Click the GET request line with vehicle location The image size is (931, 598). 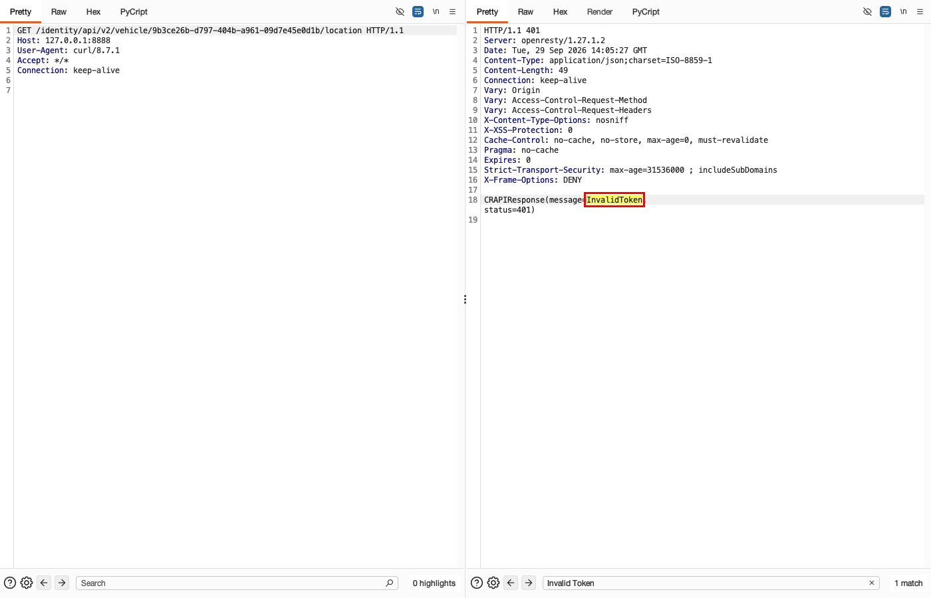point(210,31)
